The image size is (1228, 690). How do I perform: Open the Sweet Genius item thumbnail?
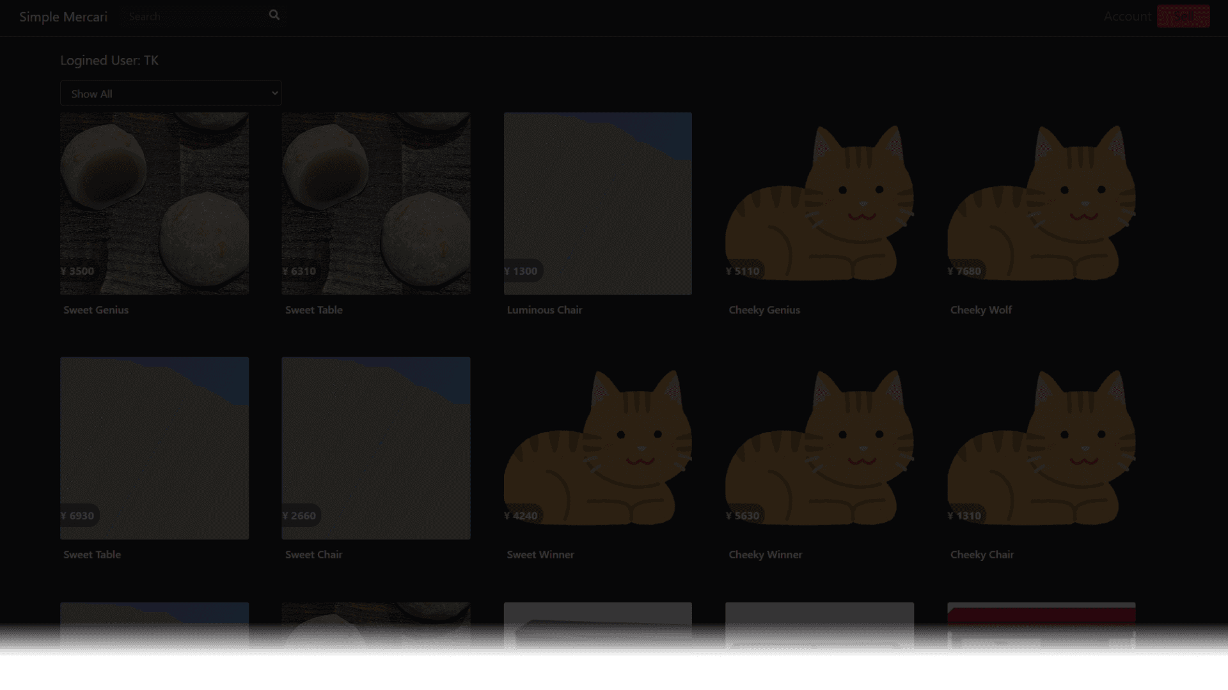tap(154, 203)
